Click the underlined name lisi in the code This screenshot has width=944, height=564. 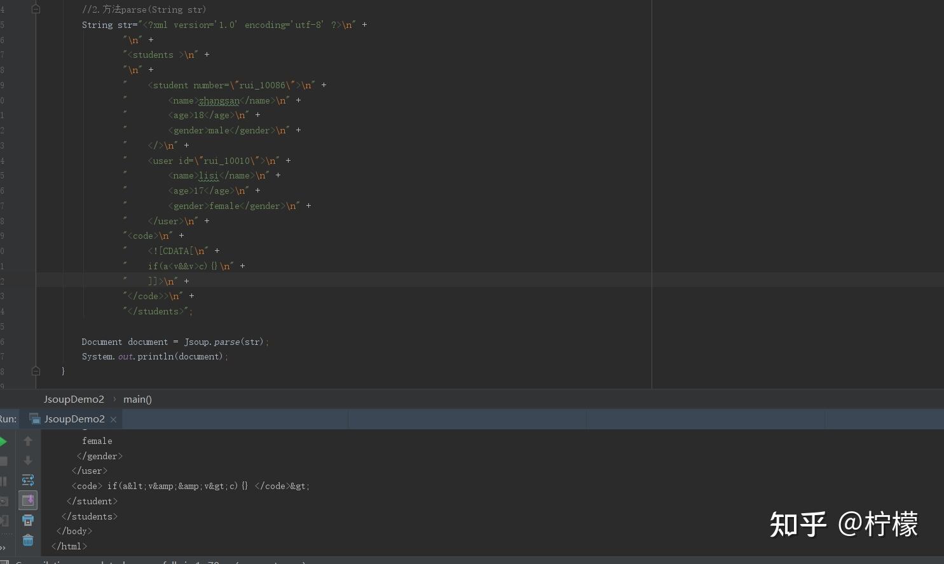(x=209, y=175)
